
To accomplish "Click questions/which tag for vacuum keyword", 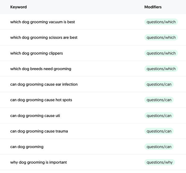I will point(161,22).
